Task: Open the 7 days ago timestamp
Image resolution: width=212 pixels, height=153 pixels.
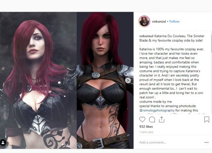Action: pyautogui.click(x=146, y=132)
